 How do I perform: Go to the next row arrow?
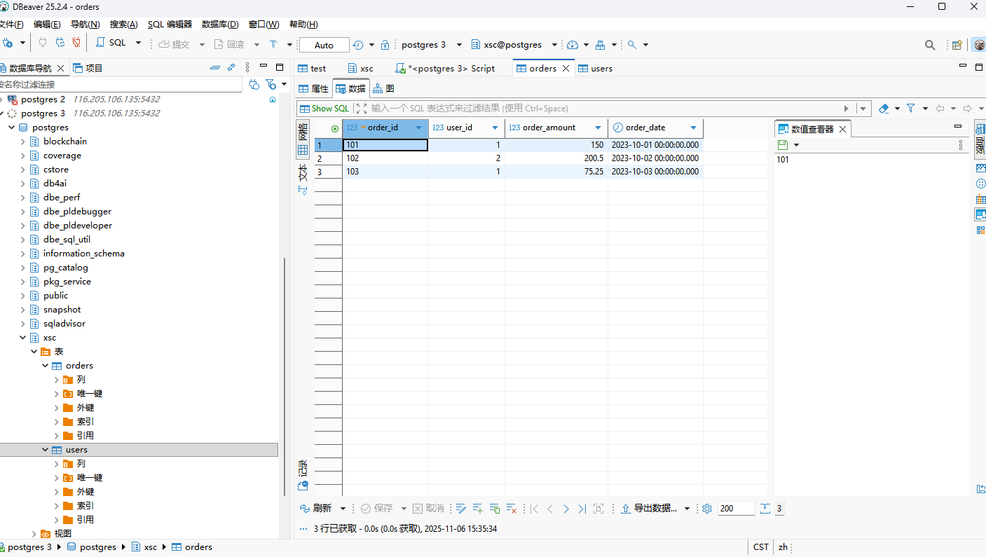coord(566,509)
